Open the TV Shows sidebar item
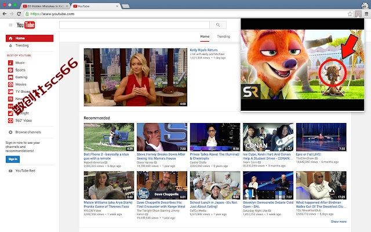371x232 pixels. pos(23,92)
